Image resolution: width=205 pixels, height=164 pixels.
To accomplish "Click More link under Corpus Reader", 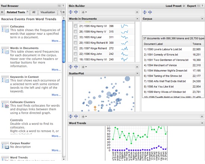I will tap(56, 150).
